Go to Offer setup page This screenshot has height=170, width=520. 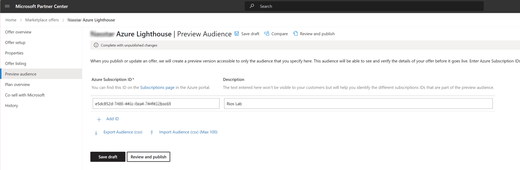coord(15,43)
